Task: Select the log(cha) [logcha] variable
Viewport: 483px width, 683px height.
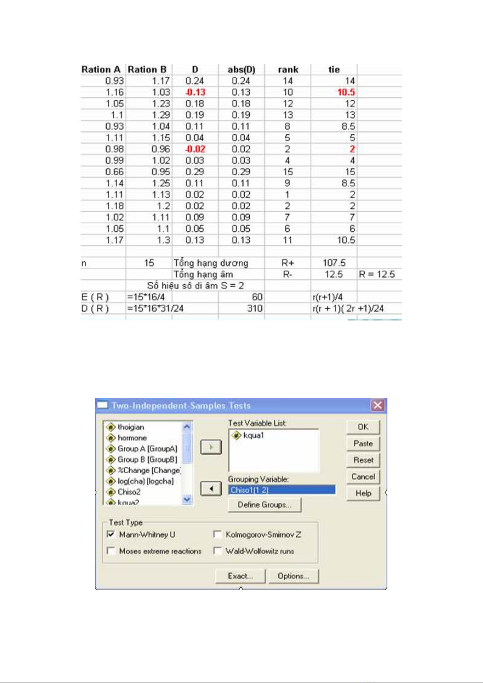Action: click(145, 481)
